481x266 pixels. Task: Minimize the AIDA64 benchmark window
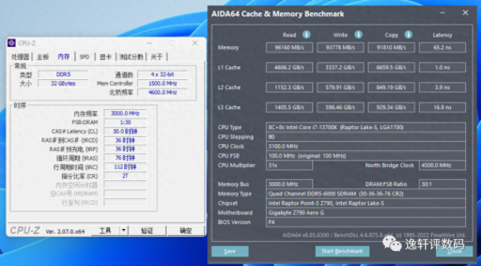pos(442,13)
